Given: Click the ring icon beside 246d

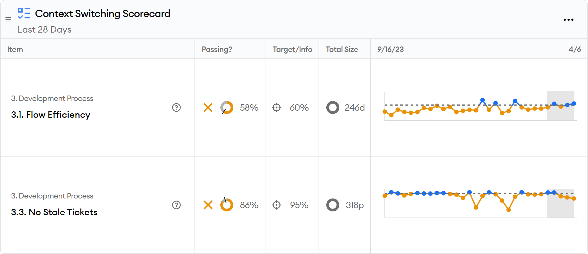Looking at the screenshot, I should coord(333,107).
